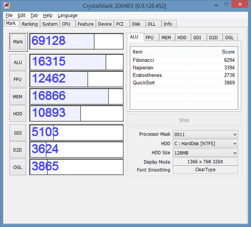This screenshot has width=251, height=227.
Task: Switch to the Ranking tab
Action: click(x=30, y=24)
